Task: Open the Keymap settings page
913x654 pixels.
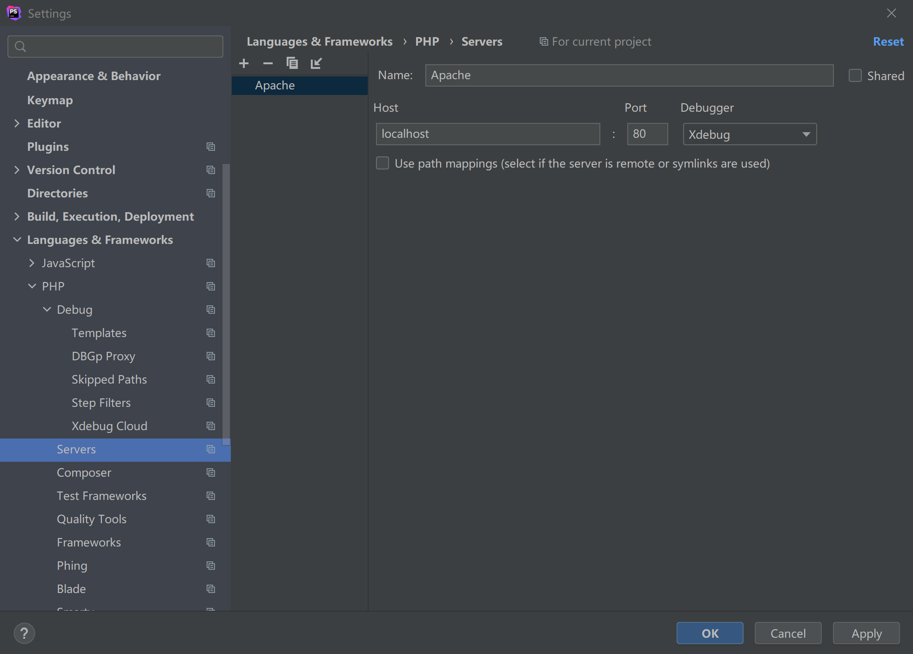Action: point(50,100)
